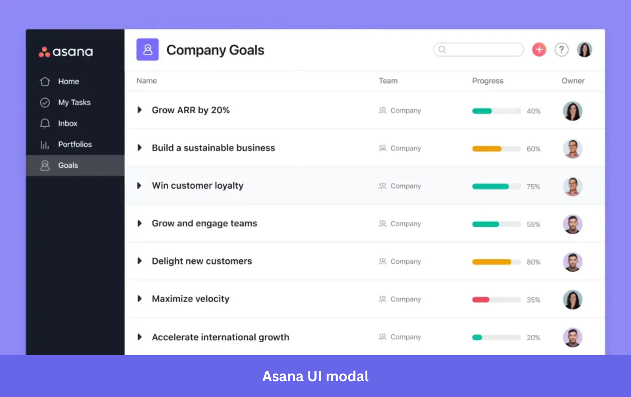Select the Home icon in sidebar
This screenshot has height=397, width=631.
[x=45, y=81]
